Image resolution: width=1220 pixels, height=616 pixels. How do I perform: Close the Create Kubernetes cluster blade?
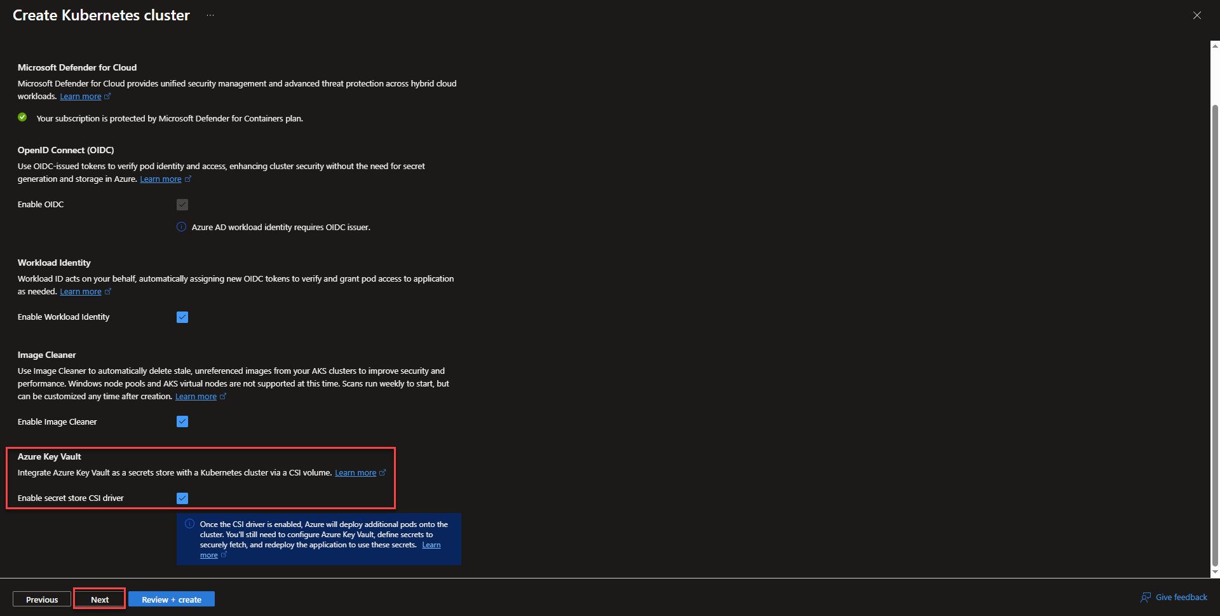(x=1196, y=15)
